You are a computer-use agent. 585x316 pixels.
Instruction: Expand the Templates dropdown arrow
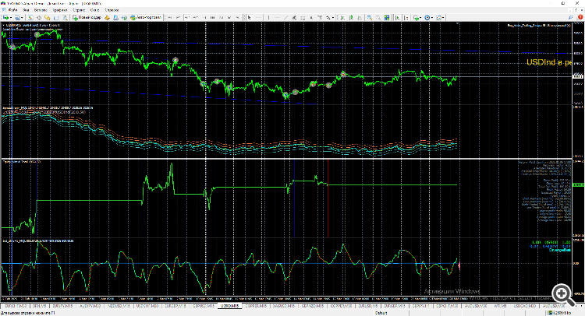pyautogui.click(x=444, y=17)
